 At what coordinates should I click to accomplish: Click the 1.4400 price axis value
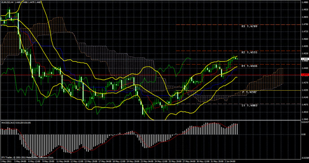305,68
